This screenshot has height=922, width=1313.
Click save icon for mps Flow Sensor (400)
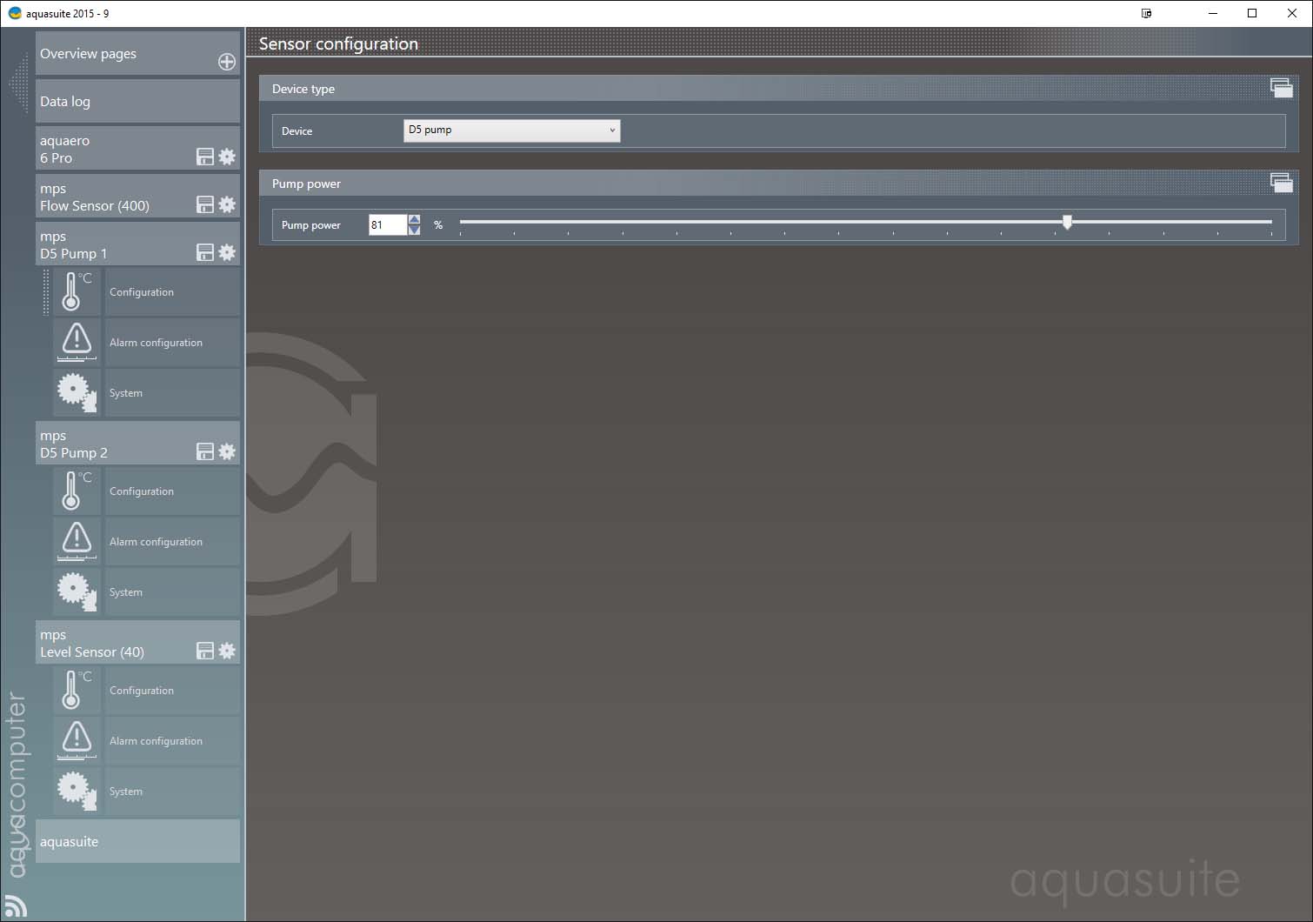[205, 204]
